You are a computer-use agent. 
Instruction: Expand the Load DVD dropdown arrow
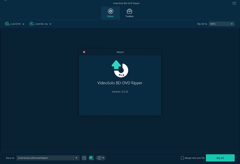tap(23, 24)
